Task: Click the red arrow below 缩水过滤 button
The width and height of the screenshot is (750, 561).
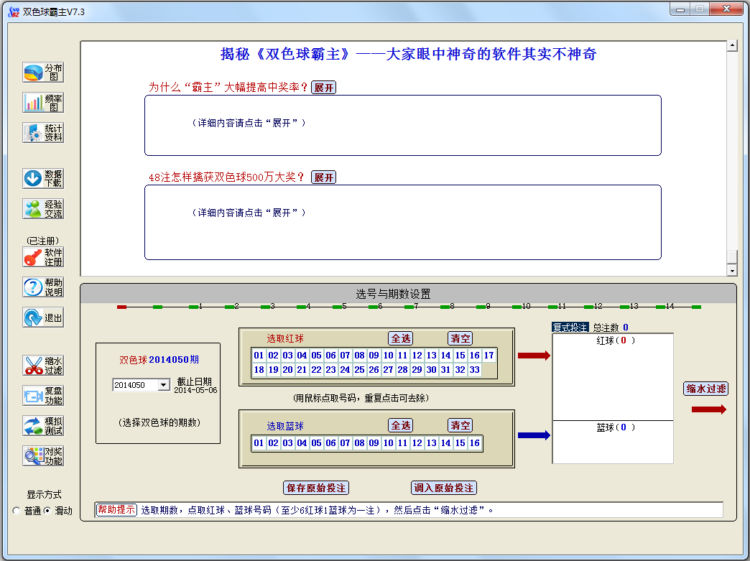Action: (709, 409)
